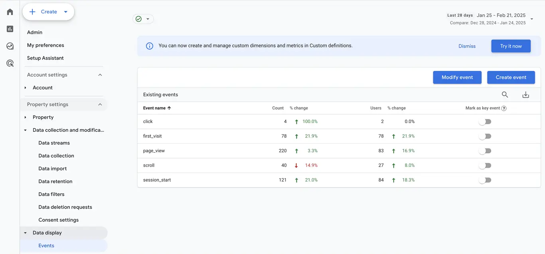Open the Reports bar chart icon
Screen dimensions: 545x254
pos(10,29)
